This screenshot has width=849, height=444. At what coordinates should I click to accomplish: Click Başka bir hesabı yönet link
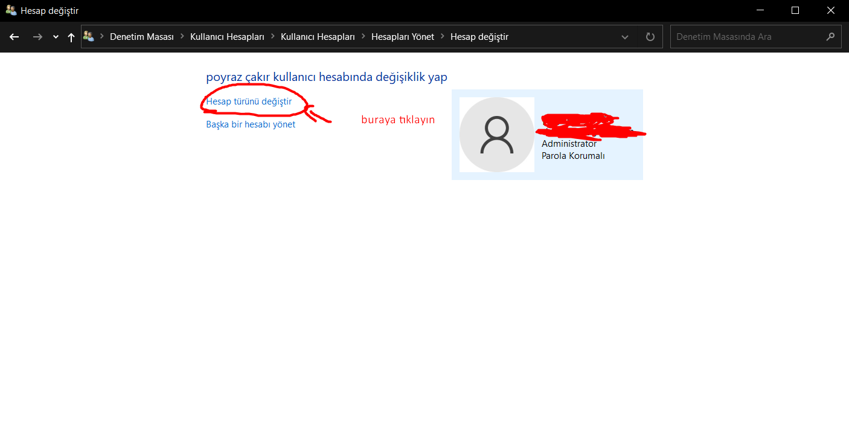click(251, 124)
